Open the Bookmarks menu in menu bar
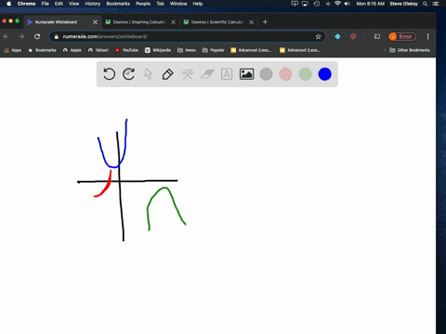This screenshot has width=446, height=334. pyautogui.click(x=118, y=4)
